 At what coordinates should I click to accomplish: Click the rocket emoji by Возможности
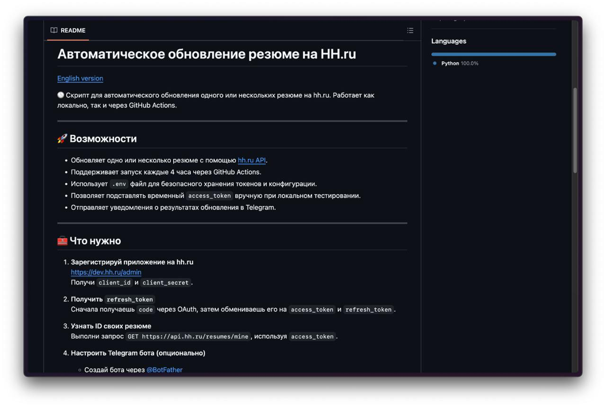pos(62,139)
